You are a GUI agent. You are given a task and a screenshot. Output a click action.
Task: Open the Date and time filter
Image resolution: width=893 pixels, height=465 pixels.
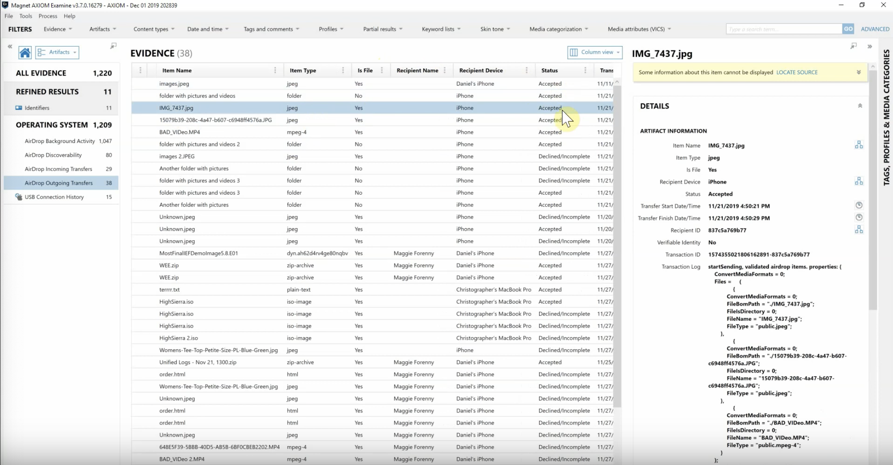(208, 29)
